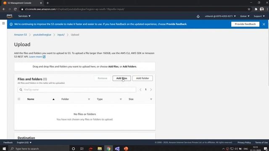Click the Provide feedback button

click(x=245, y=24)
